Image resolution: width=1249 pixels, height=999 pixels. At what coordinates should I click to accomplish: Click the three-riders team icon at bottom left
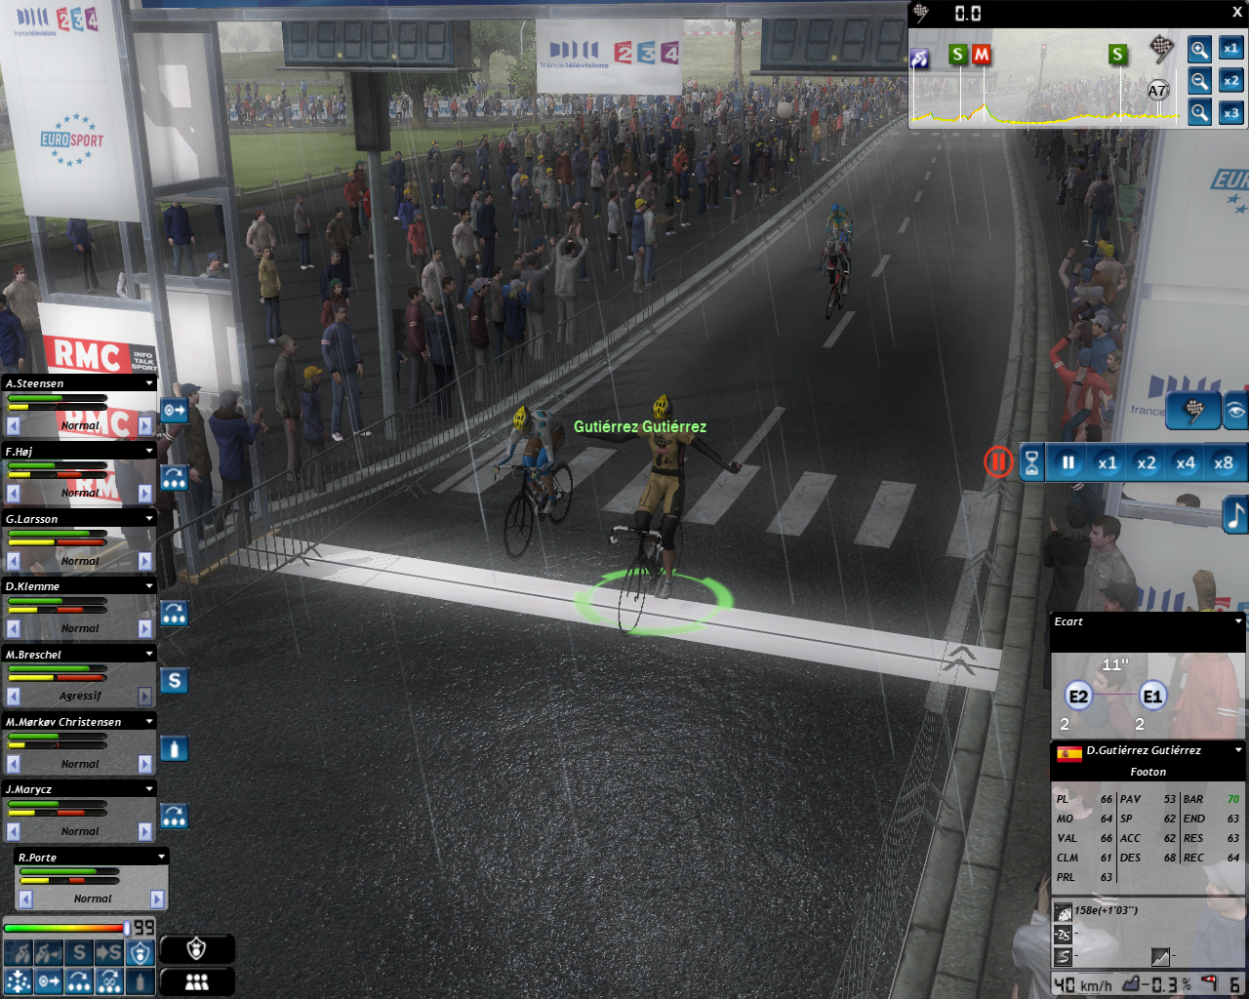[197, 981]
